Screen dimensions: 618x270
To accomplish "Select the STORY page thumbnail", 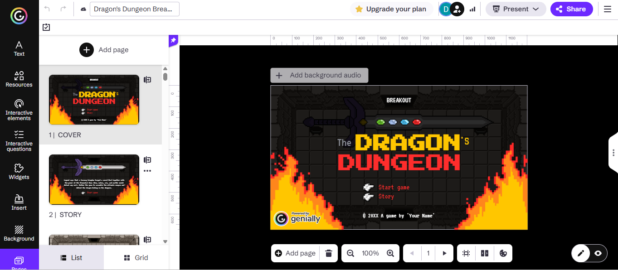I will click(x=94, y=179).
